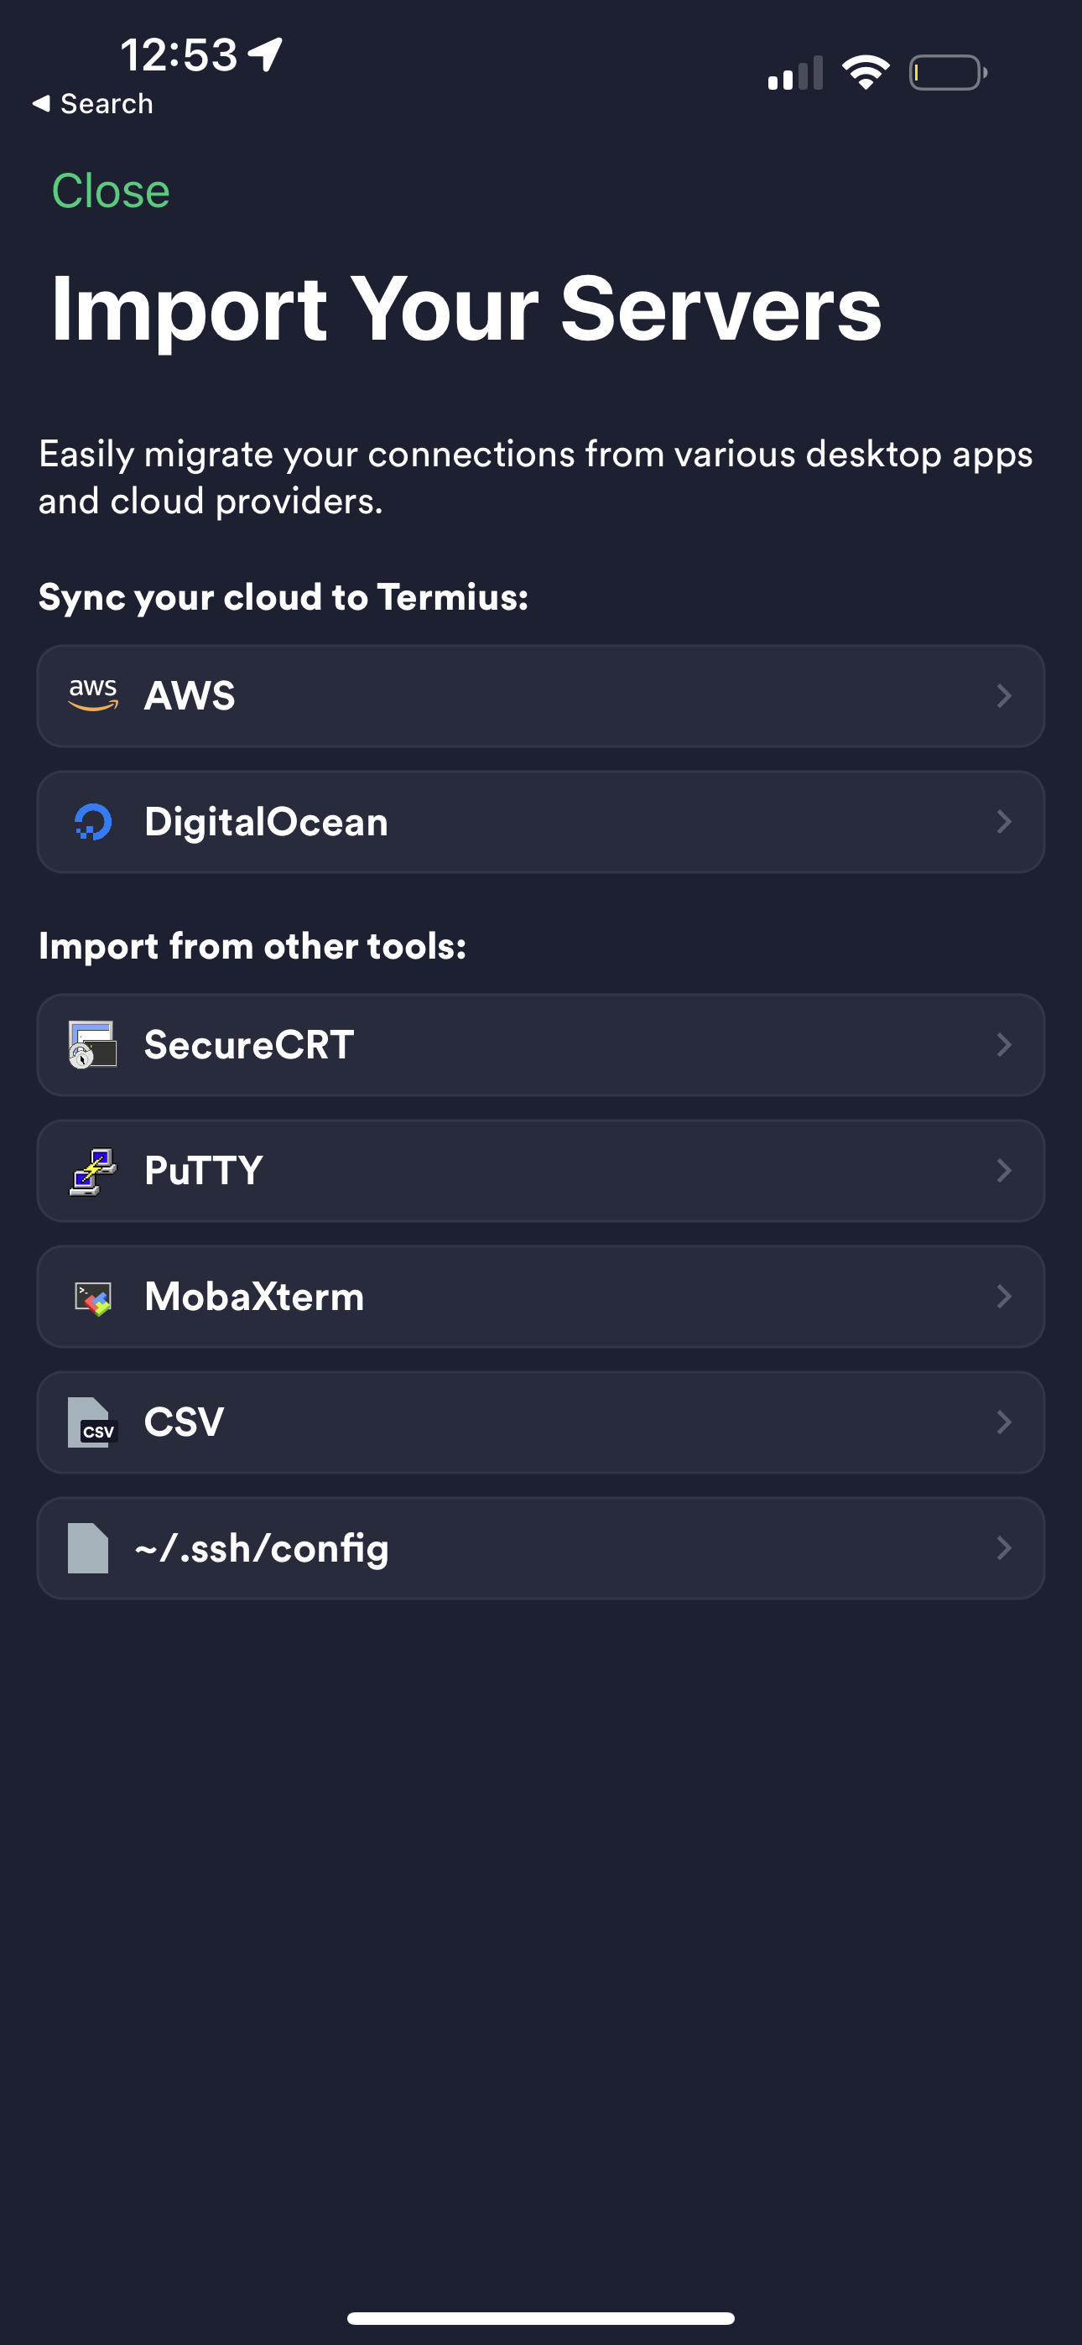Tap the CSV file icon

93,1422
